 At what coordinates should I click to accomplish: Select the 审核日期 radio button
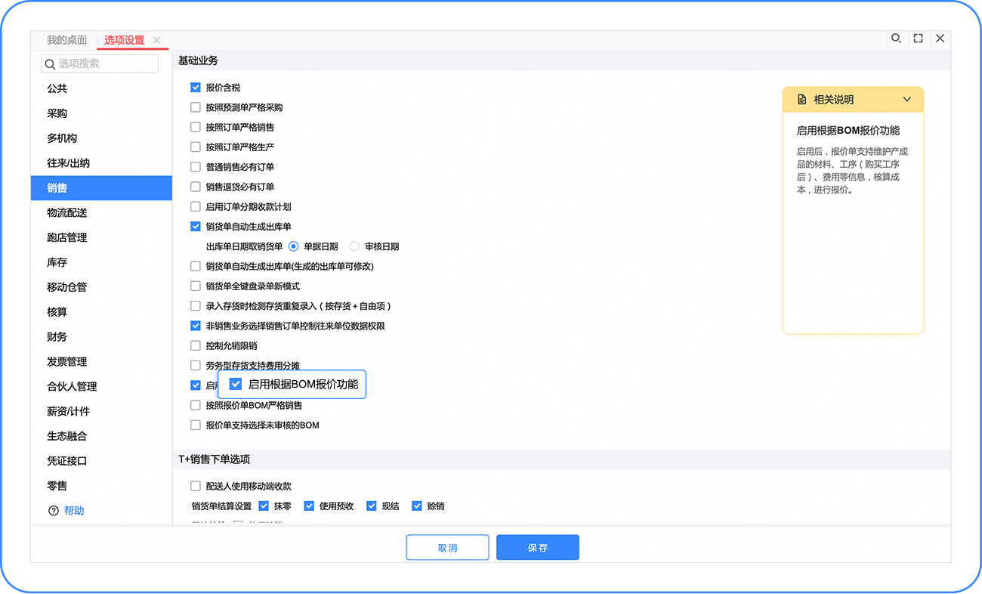coord(354,246)
